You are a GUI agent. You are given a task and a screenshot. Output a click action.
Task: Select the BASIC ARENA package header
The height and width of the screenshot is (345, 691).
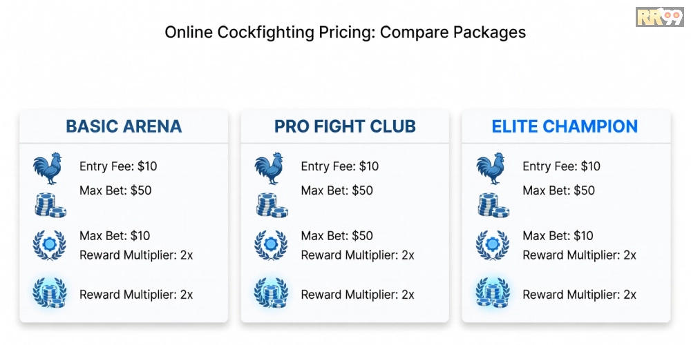coord(124,126)
